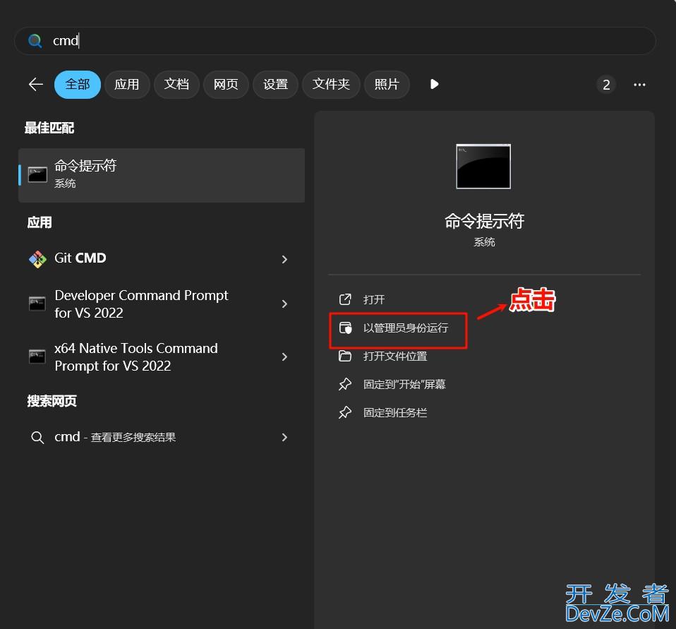Open the three-dot more options menu
Image resolution: width=676 pixels, height=629 pixels.
point(639,85)
